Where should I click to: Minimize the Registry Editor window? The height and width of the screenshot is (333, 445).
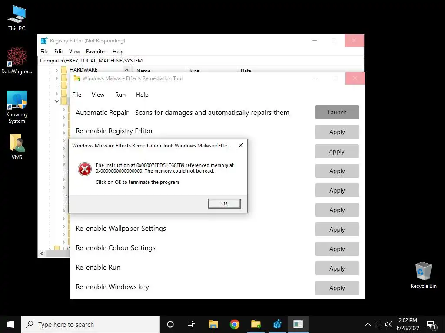315,40
